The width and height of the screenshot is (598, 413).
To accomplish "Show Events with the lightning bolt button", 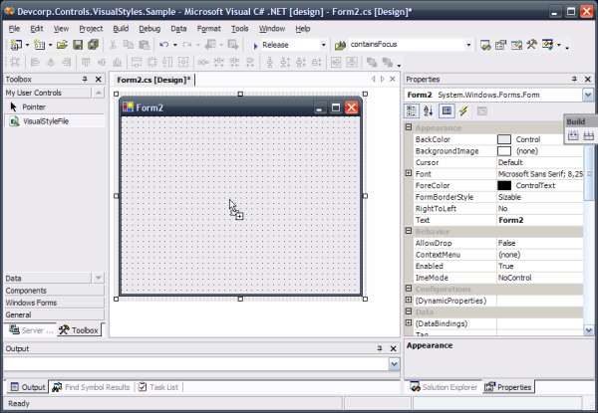I will click(463, 111).
